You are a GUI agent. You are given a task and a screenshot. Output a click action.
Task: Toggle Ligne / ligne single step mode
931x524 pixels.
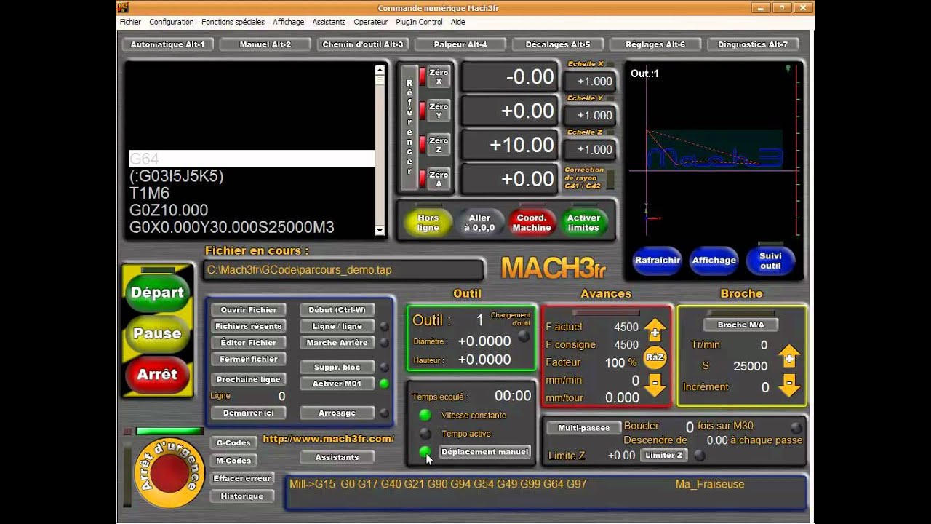[x=337, y=326]
